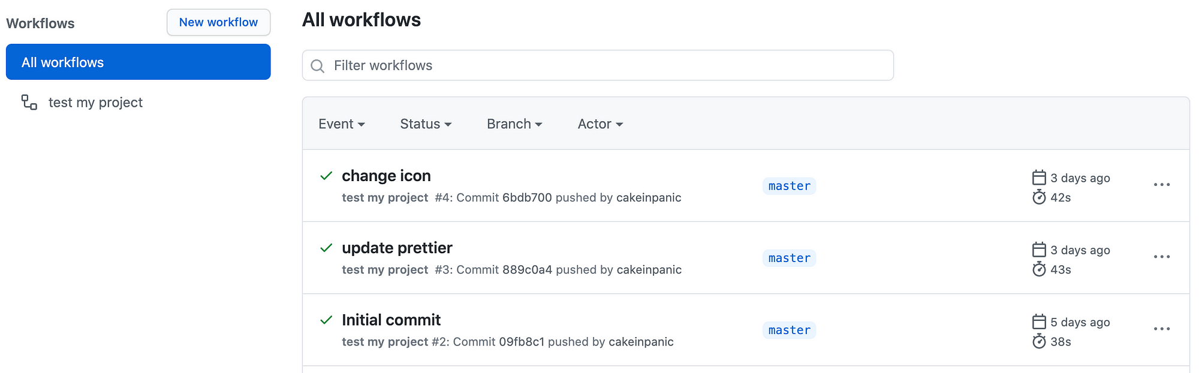Open the change icon workflow run
Viewport: 1199px width, 373px height.
(x=386, y=176)
